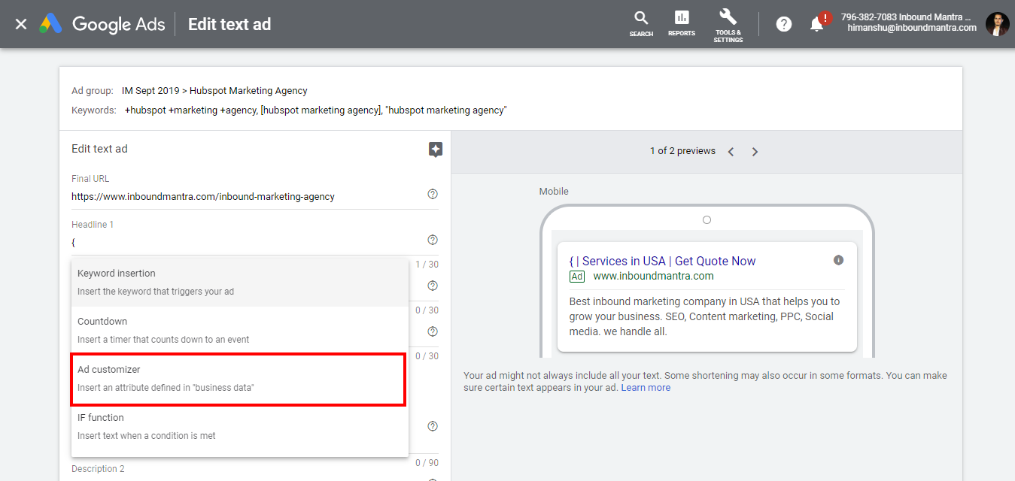Click the 'Description 2' field label

pos(99,469)
